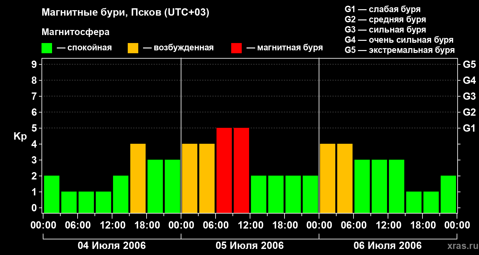
Task: Click the right-axis label G3
Action: tap(469, 96)
